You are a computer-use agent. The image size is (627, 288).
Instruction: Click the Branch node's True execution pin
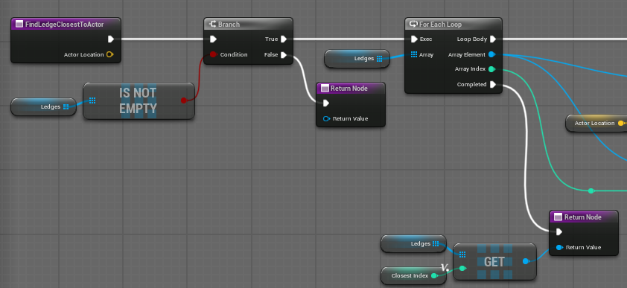(284, 39)
